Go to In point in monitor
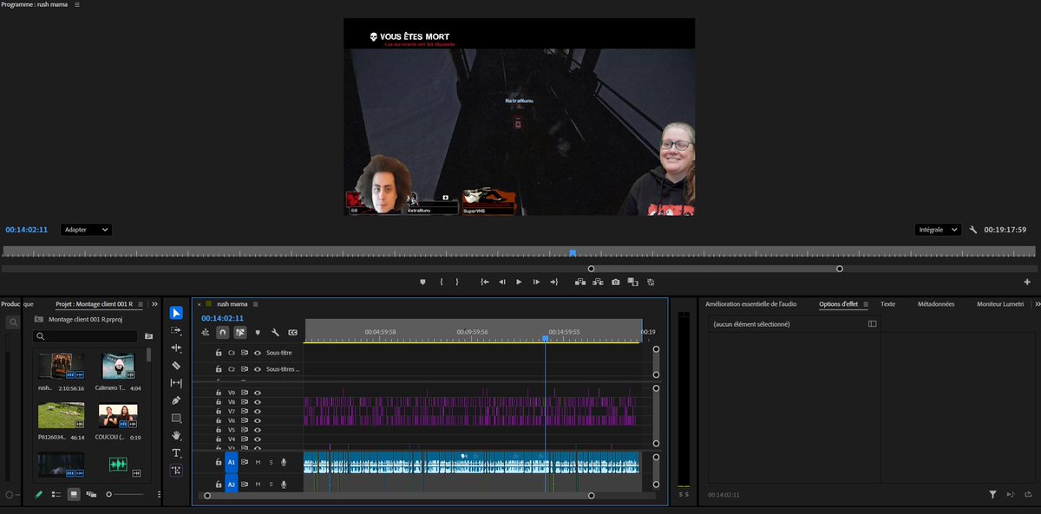Viewport: 1041px width, 514px height. coord(484,282)
